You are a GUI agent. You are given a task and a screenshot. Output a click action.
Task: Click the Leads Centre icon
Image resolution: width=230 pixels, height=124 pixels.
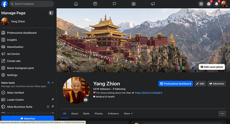pyautogui.click(x=3, y=100)
